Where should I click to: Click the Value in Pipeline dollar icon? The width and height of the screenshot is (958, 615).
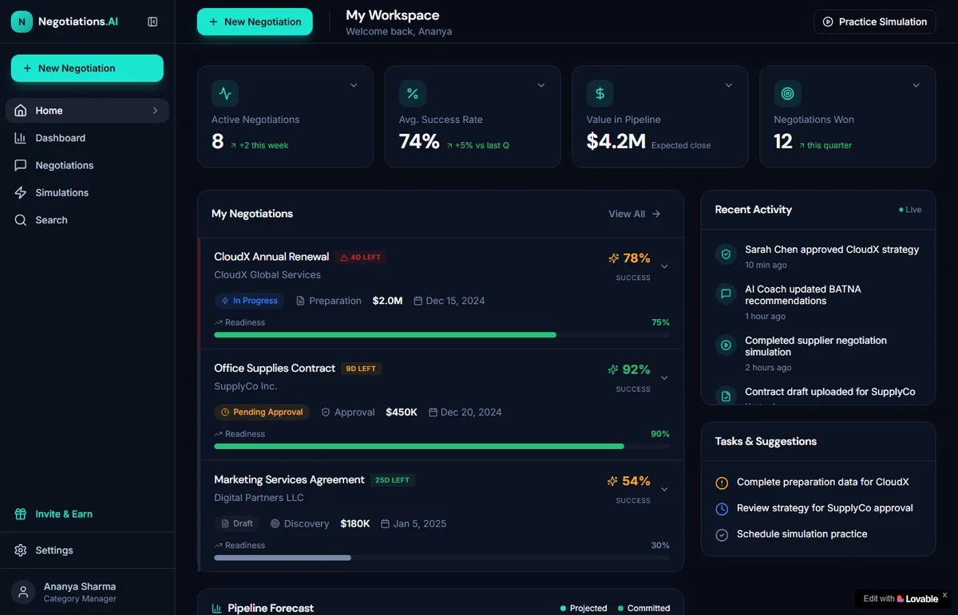pos(600,93)
